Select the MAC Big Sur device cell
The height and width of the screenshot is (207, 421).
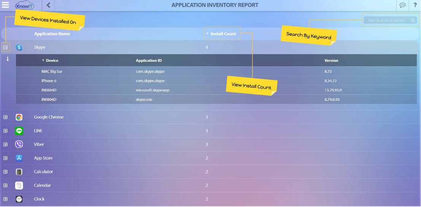(52, 72)
